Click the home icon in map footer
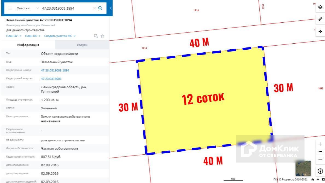Viewport: 325px width, 183px height. pos(313,179)
